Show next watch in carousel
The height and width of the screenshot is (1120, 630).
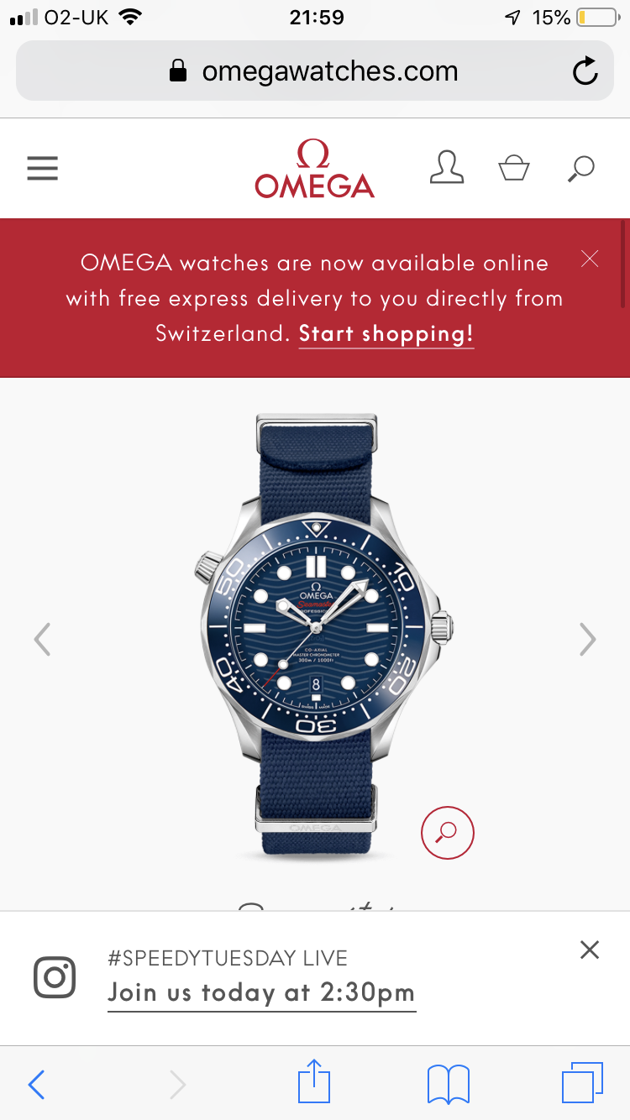(588, 640)
